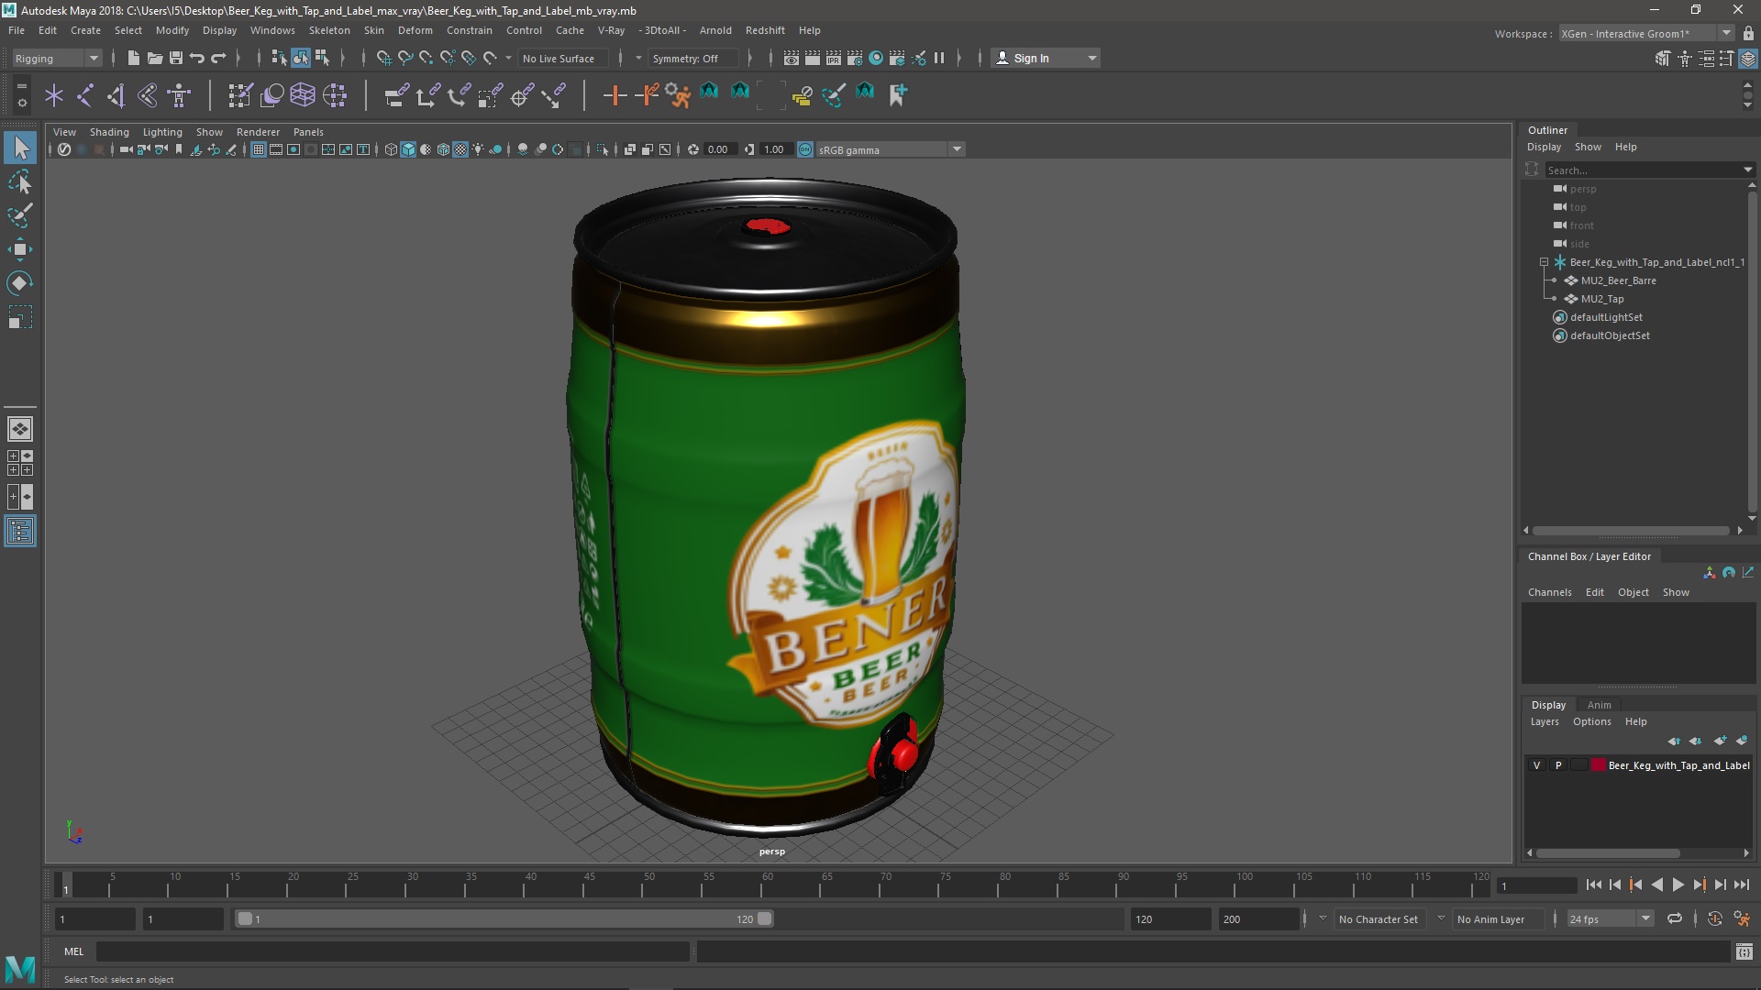The height and width of the screenshot is (990, 1761).
Task: Choose the Paint selection tool
Action: pyautogui.click(x=20, y=215)
